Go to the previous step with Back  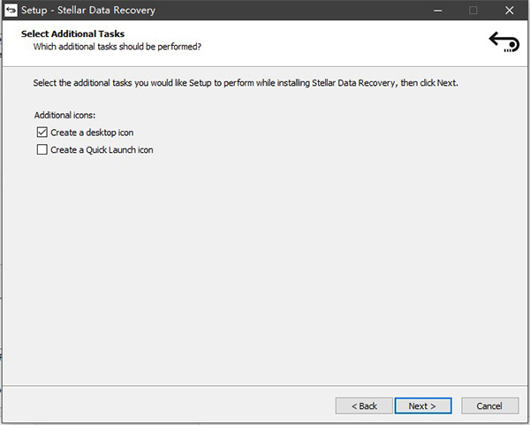pos(364,406)
